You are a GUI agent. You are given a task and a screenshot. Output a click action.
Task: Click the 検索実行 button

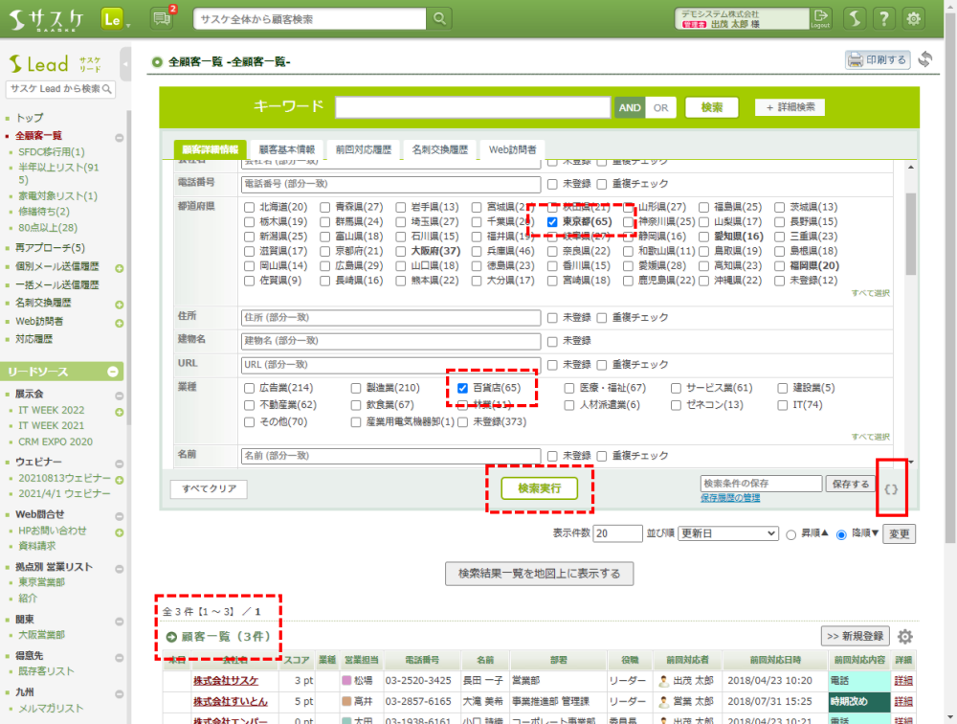point(540,487)
